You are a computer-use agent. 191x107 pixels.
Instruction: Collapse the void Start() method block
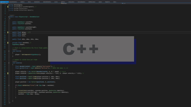pyautogui.click(x=9, y=51)
